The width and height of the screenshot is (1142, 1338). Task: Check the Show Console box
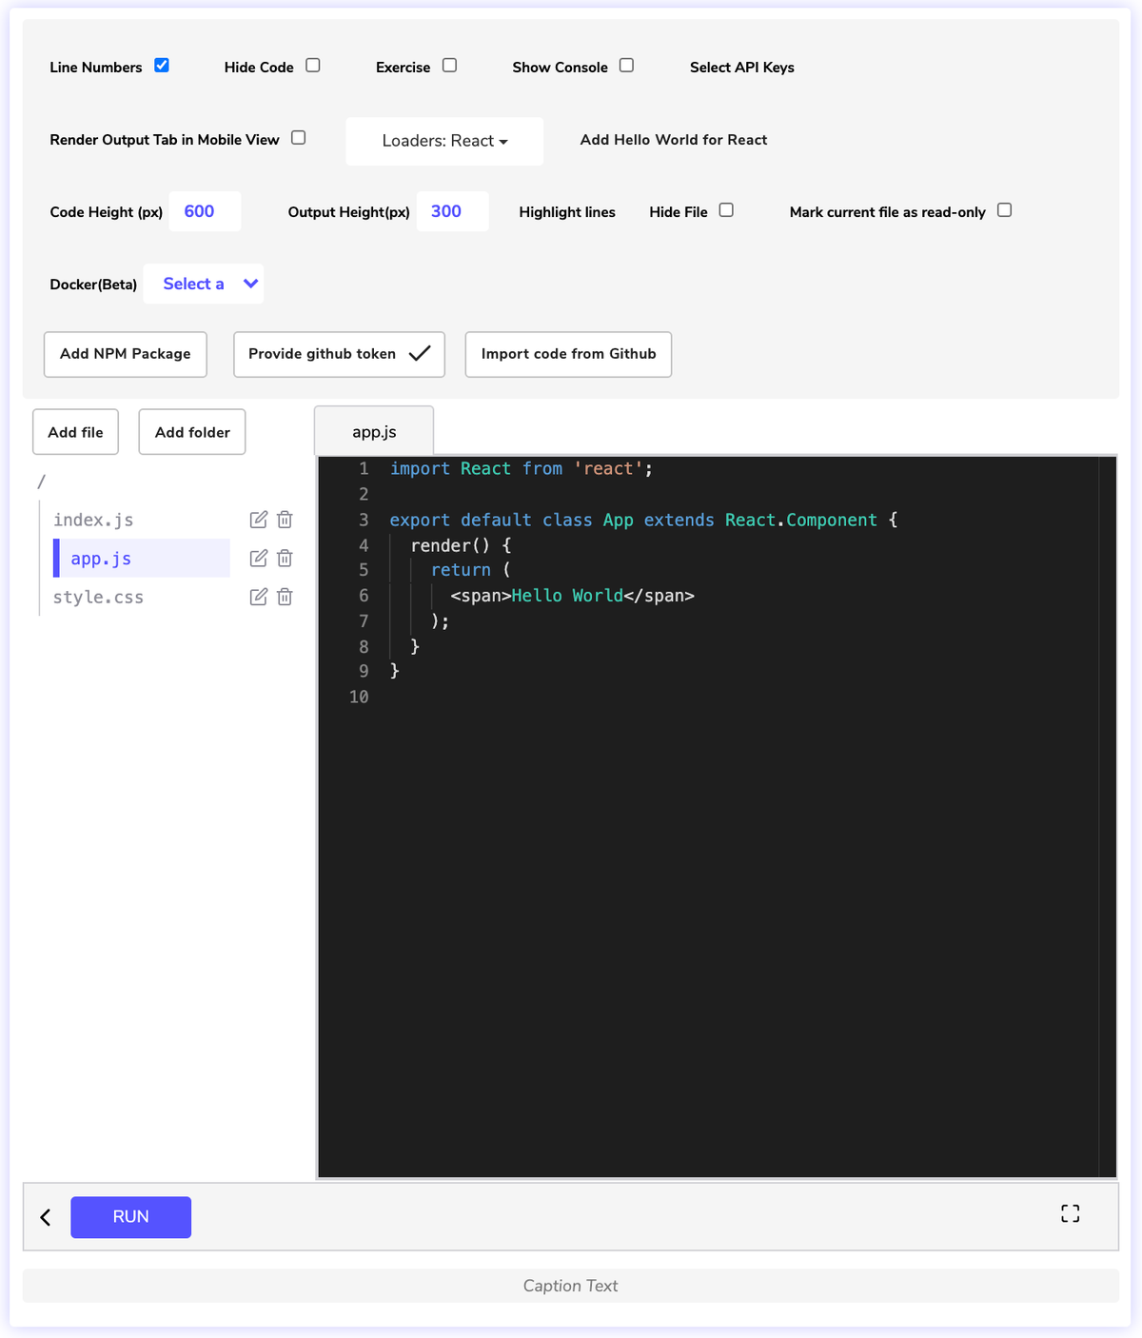(626, 64)
